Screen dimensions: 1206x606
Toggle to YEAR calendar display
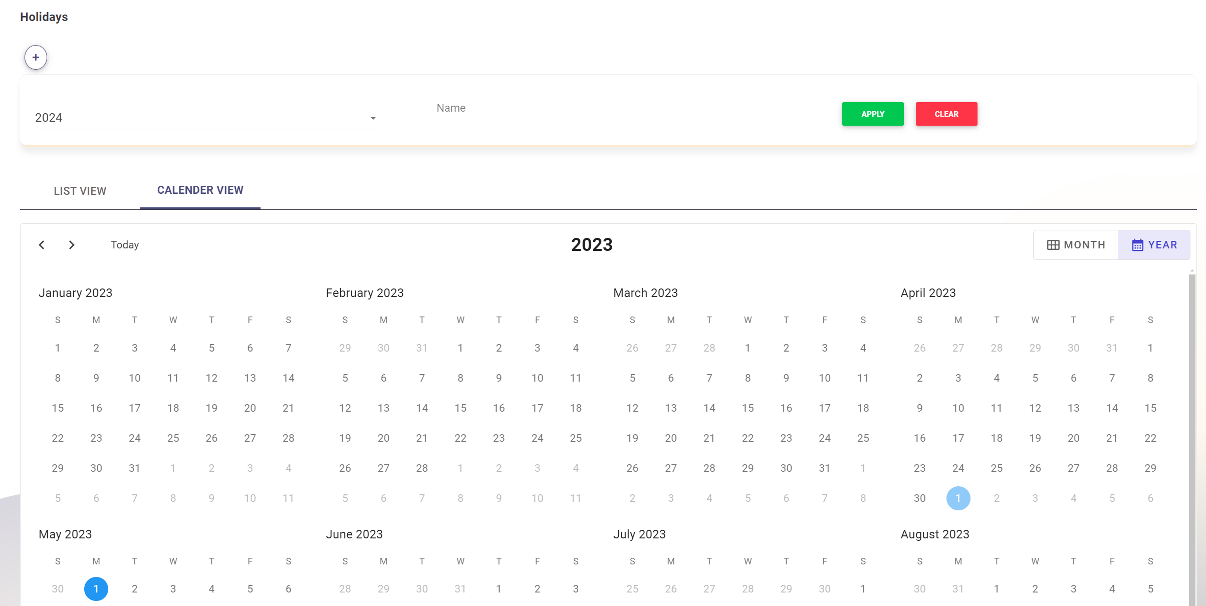coord(1153,245)
